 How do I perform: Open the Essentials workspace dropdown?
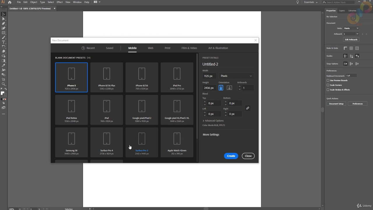click(x=311, y=2)
